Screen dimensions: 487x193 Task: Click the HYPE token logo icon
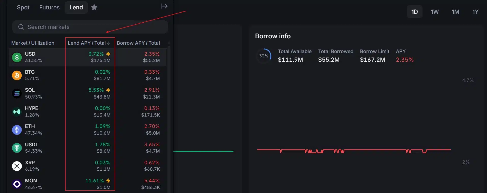pos(17,111)
